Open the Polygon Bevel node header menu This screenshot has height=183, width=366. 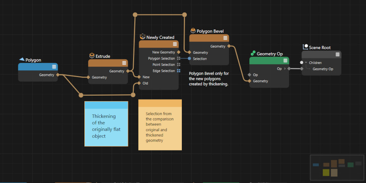pyautogui.click(x=225, y=38)
